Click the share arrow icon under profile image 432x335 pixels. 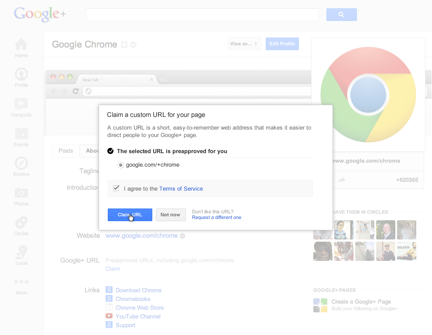tap(342, 180)
